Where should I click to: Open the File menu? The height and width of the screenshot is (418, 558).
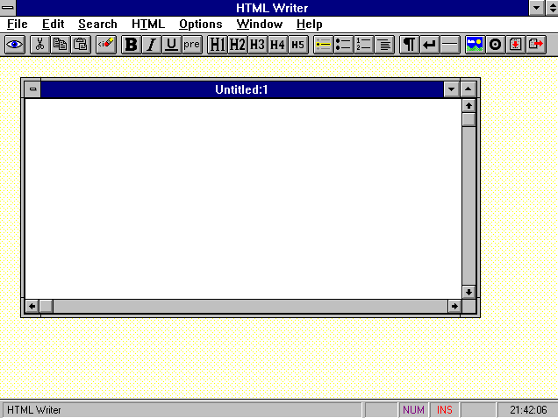[x=17, y=25]
